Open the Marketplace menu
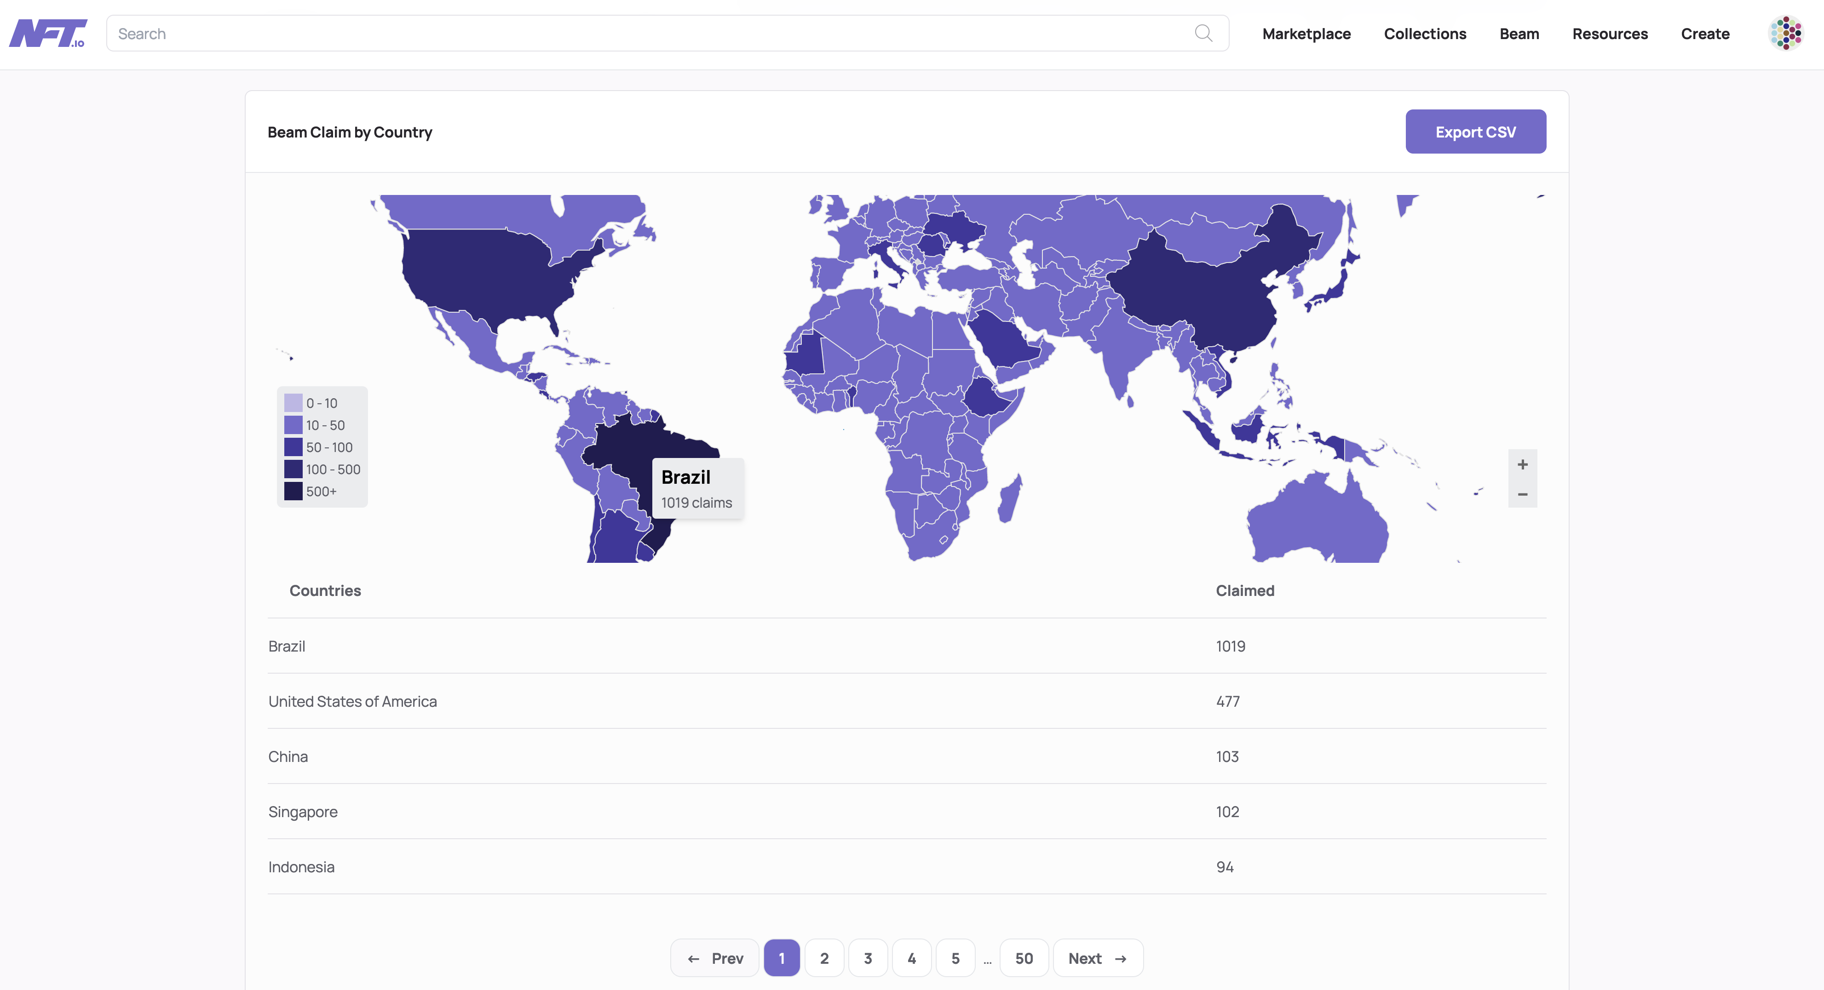This screenshot has height=990, width=1824. point(1306,33)
